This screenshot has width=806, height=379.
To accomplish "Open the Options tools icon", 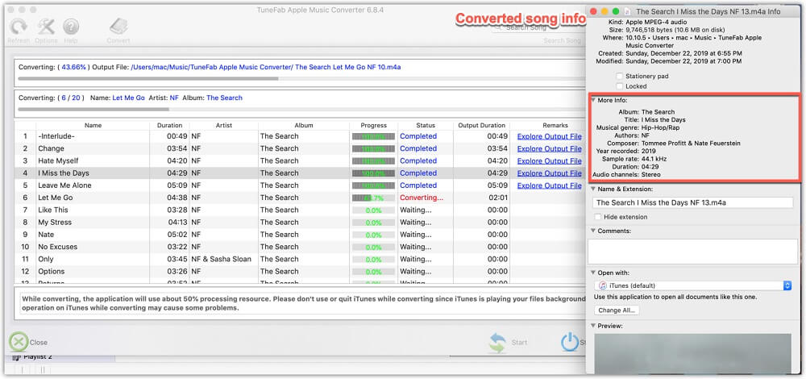I will [45, 28].
